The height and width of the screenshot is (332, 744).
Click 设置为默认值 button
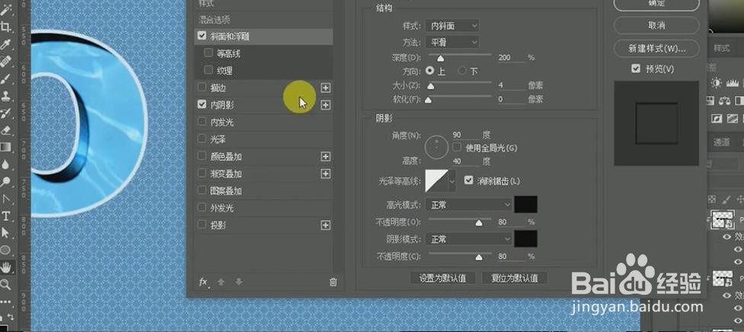[442, 278]
